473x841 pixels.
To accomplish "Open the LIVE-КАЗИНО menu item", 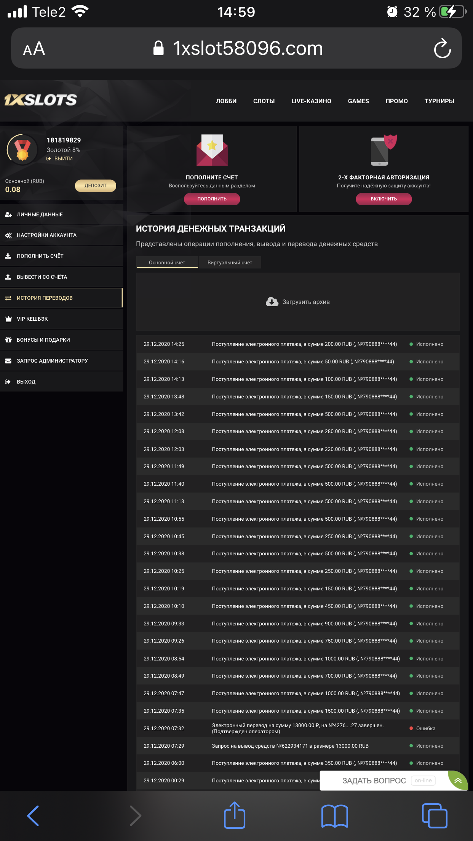I will 311,101.
